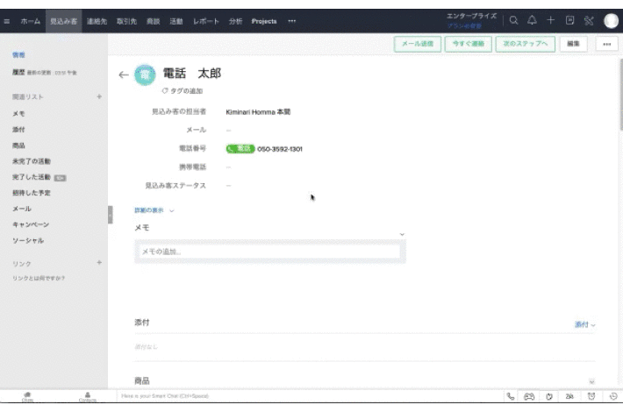
Task: Open the 分析 tab
Action: point(236,21)
